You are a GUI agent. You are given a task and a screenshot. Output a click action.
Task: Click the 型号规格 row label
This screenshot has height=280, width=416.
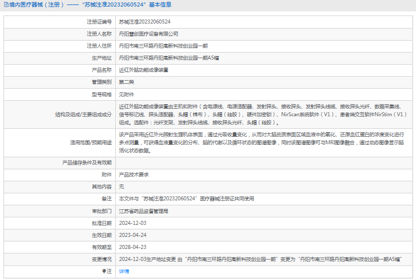[x=102, y=94]
